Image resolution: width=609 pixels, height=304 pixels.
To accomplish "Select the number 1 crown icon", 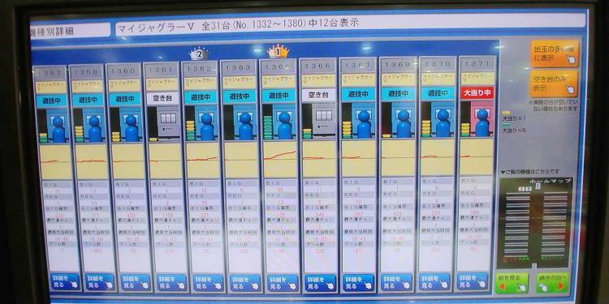I will tap(278, 51).
